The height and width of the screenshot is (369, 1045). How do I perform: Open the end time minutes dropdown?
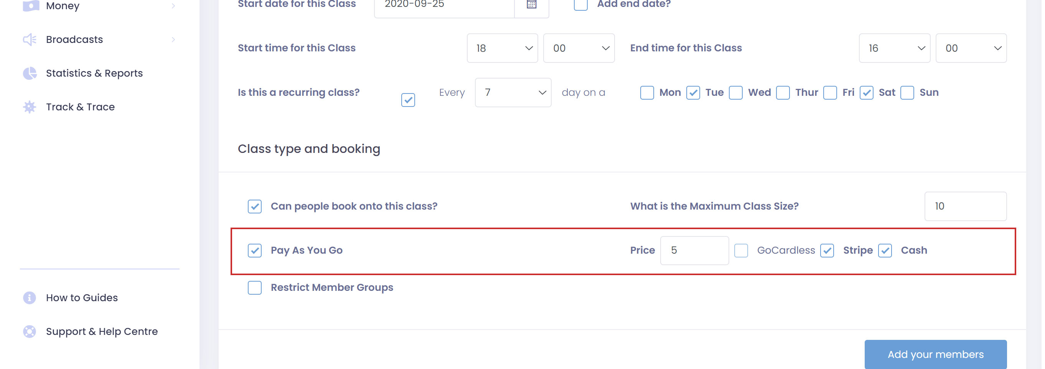pyautogui.click(x=970, y=48)
